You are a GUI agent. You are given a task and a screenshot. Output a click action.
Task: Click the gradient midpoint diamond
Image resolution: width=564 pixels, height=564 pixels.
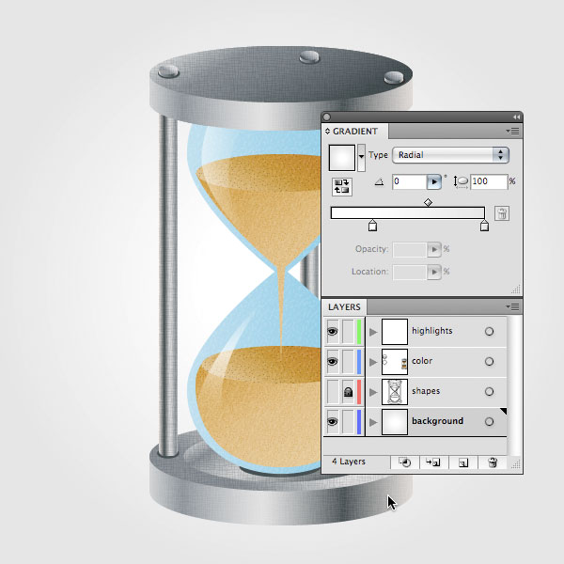point(428,202)
